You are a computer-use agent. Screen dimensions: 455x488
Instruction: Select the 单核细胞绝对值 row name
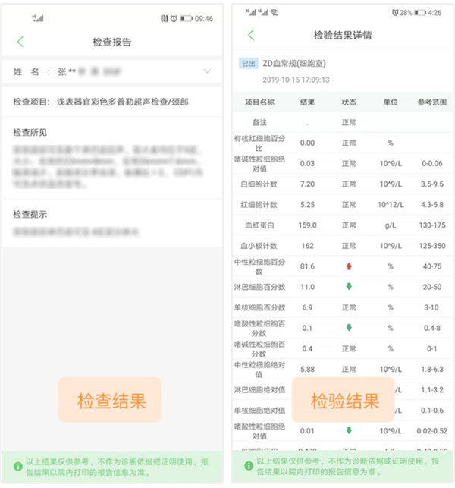pyautogui.click(x=259, y=410)
